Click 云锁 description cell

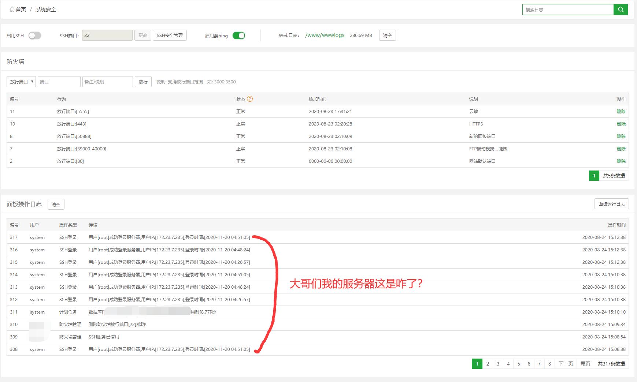474,111
